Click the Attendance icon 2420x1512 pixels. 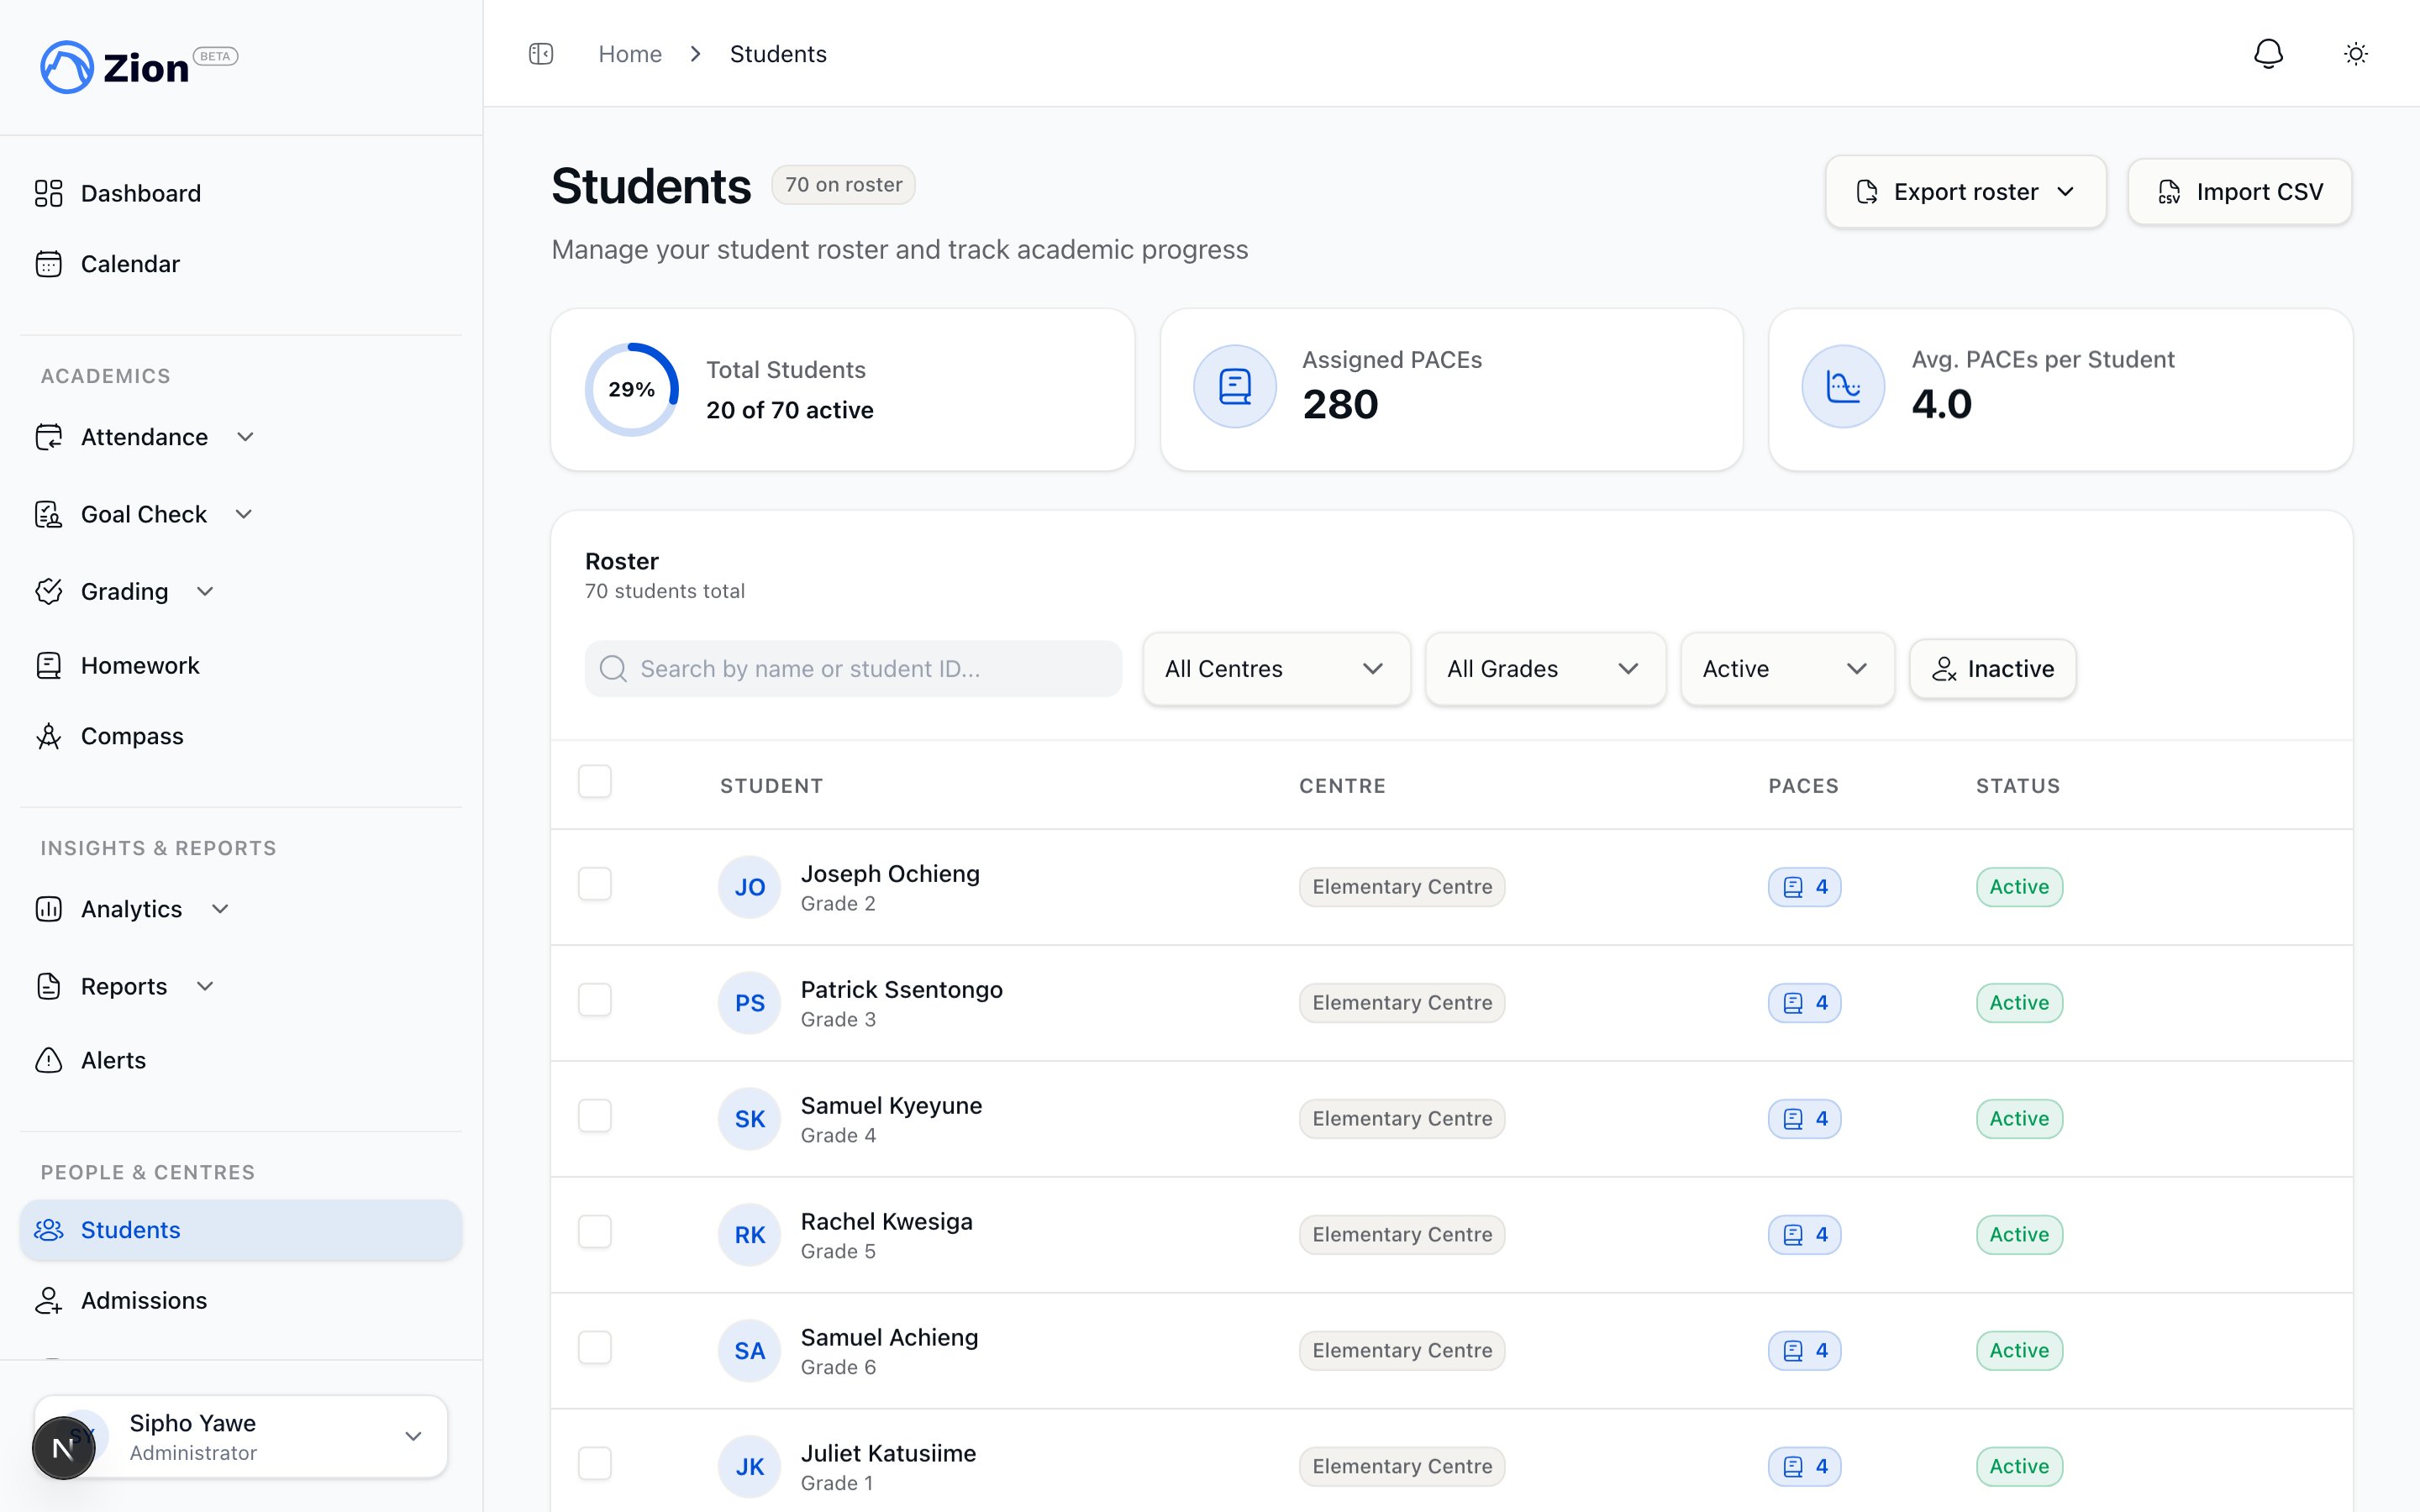pyautogui.click(x=48, y=437)
